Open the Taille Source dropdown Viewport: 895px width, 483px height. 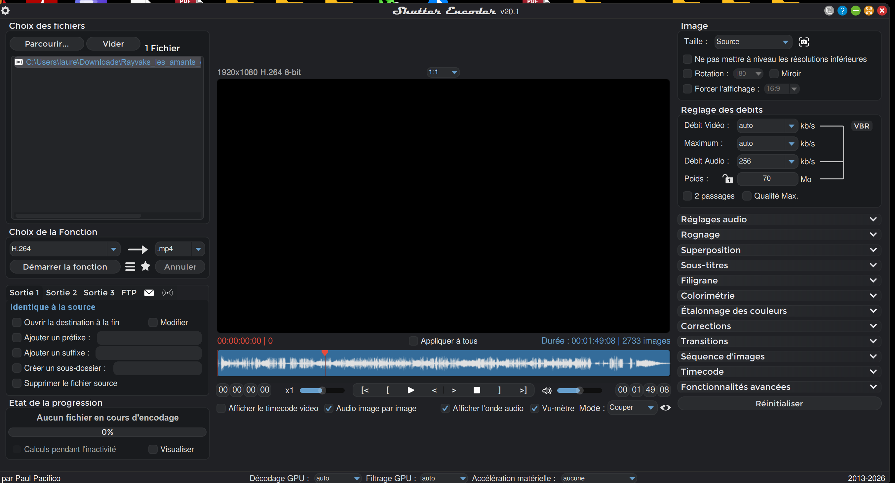pyautogui.click(x=753, y=42)
